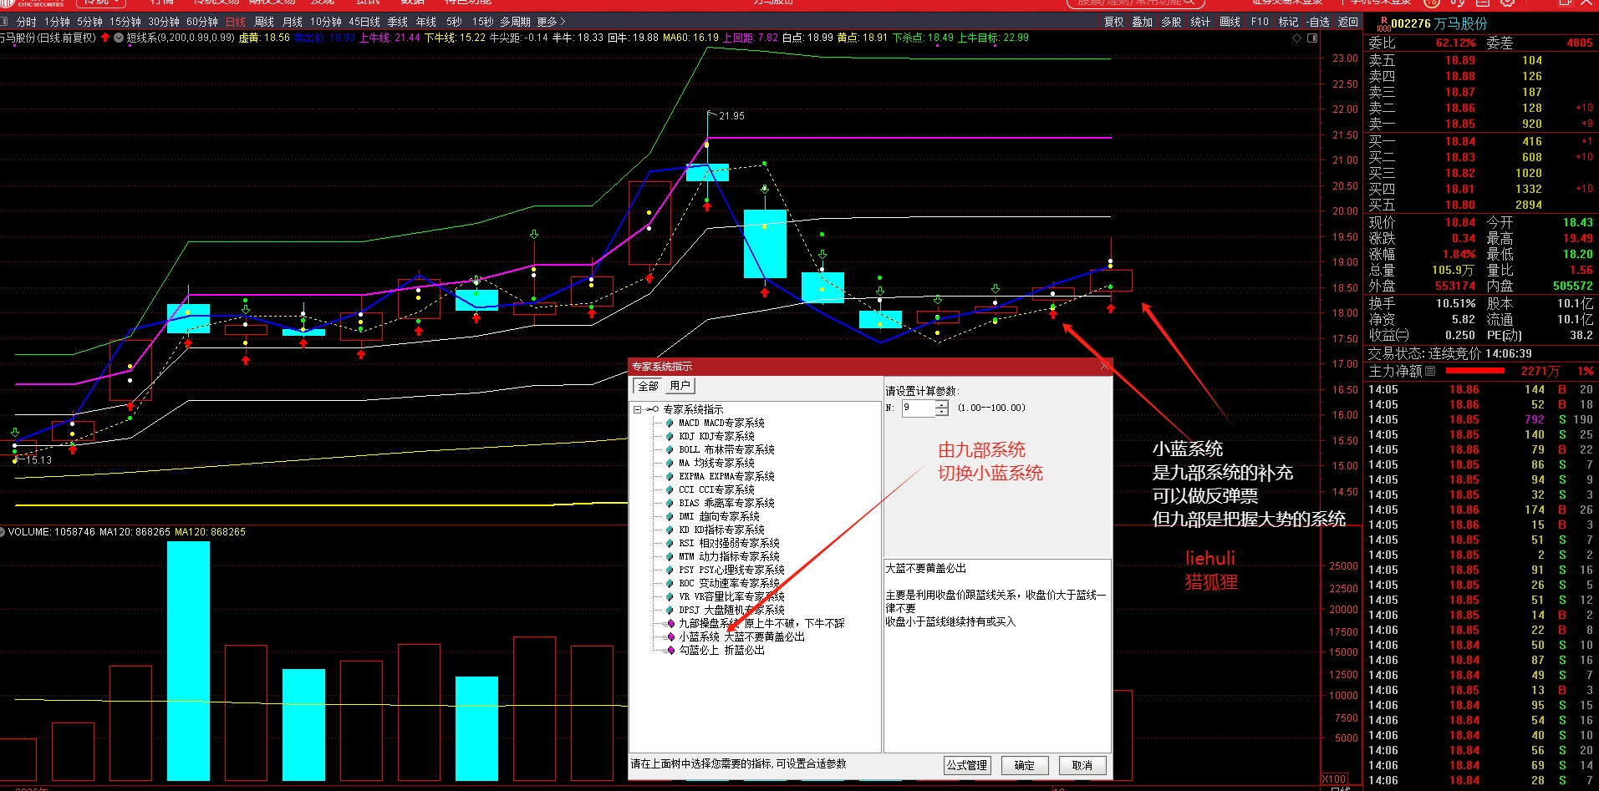Image resolution: width=1599 pixels, height=791 pixels.
Task: Select the 5分钟 period tab
Action: [x=89, y=22]
